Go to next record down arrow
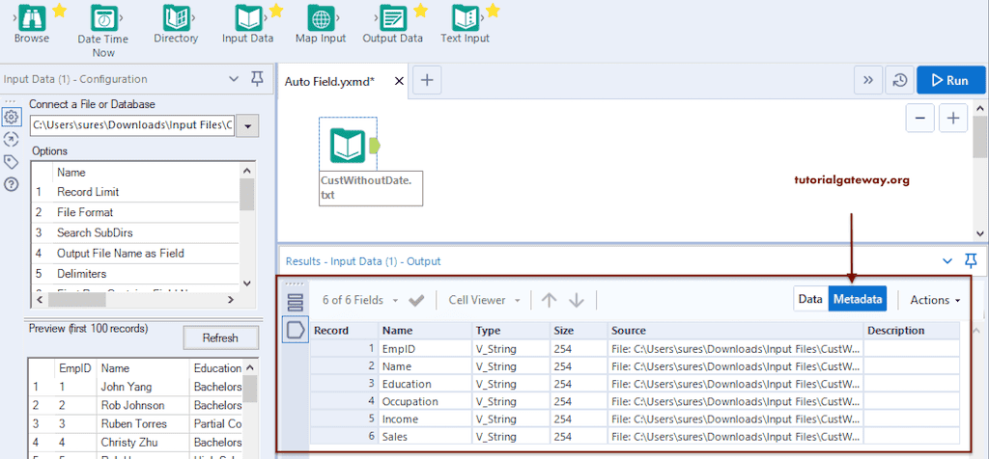This screenshot has width=989, height=459. coord(577,300)
